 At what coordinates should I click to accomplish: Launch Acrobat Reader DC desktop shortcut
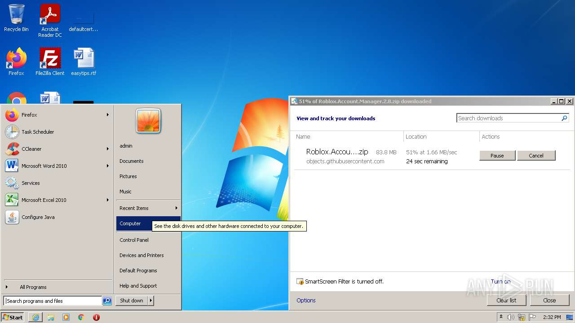click(50, 20)
